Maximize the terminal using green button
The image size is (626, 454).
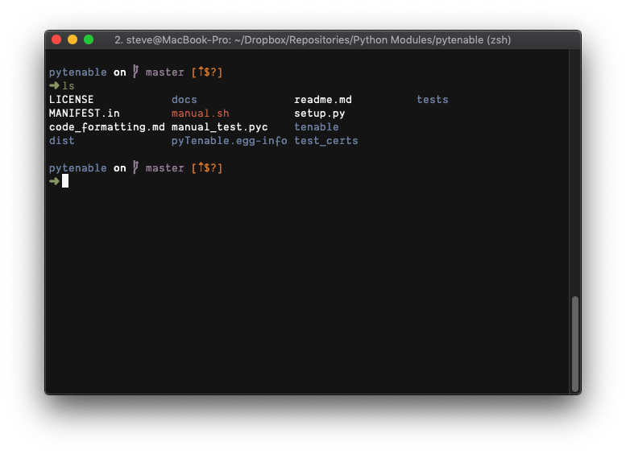[89, 39]
